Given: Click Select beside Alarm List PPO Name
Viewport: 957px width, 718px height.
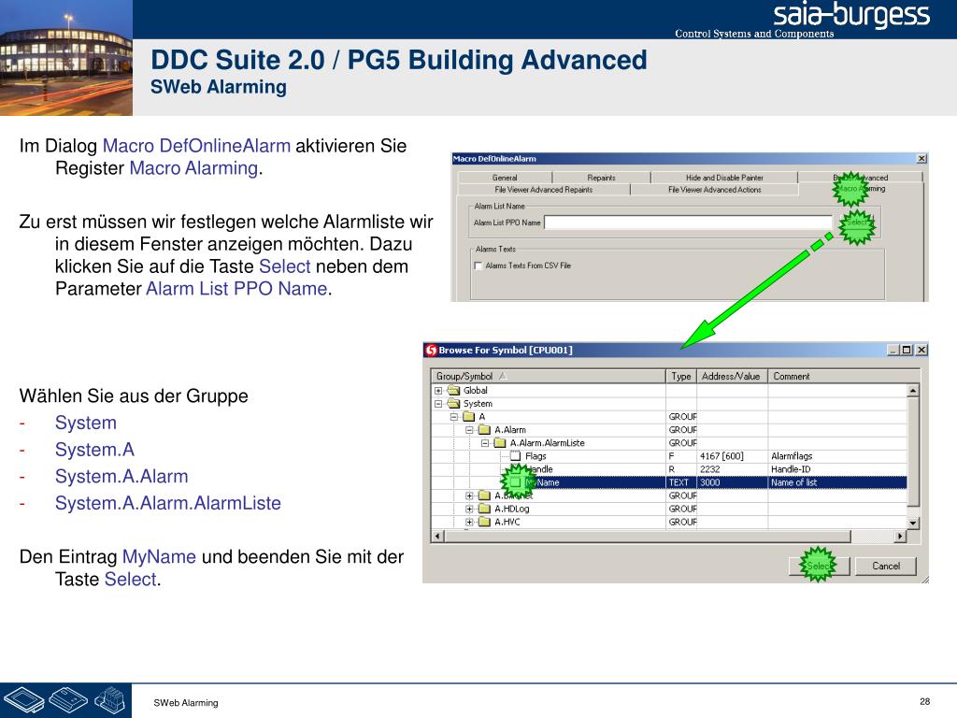Looking at the screenshot, I should pos(857,223).
